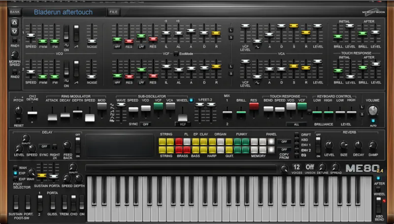Click the blue WHEEL LED in Sub-Oscillator

click(x=191, y=100)
